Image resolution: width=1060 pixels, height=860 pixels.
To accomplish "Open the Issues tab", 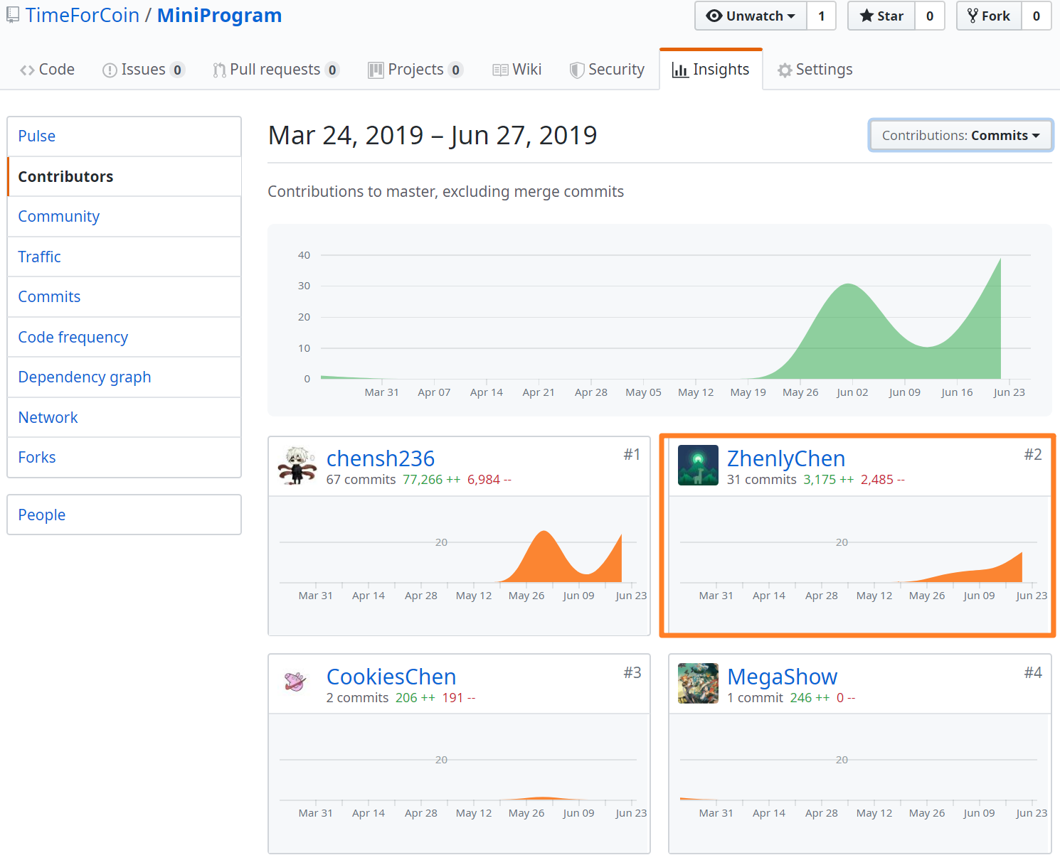I will (143, 70).
